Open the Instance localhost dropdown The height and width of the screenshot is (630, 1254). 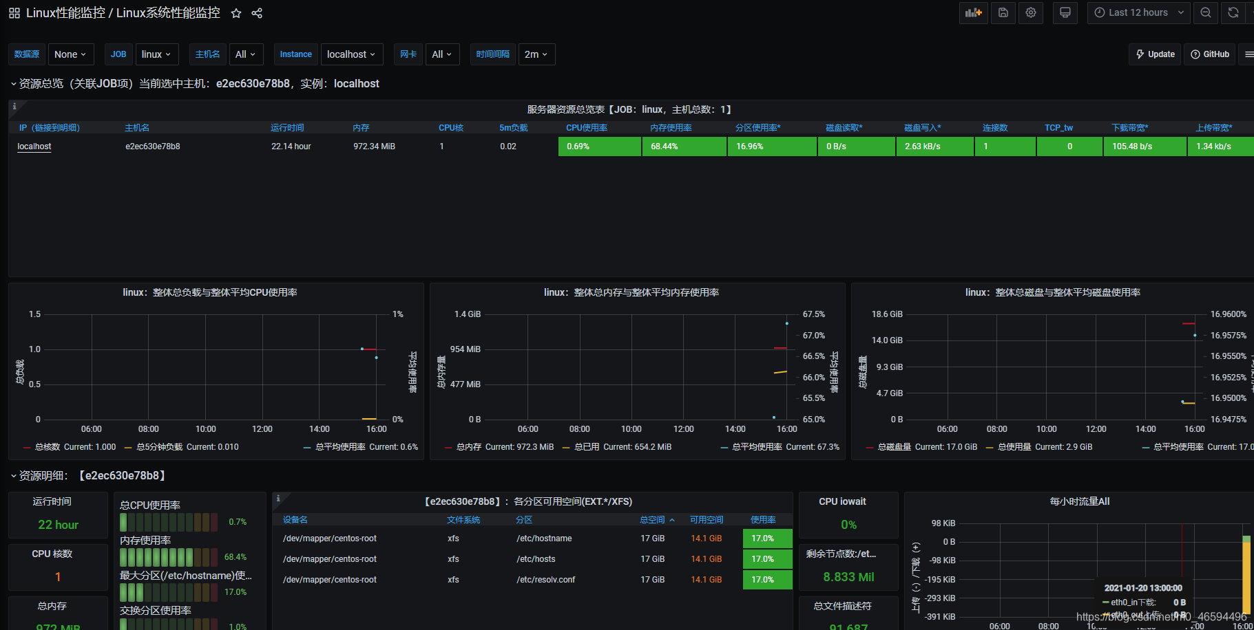(352, 54)
